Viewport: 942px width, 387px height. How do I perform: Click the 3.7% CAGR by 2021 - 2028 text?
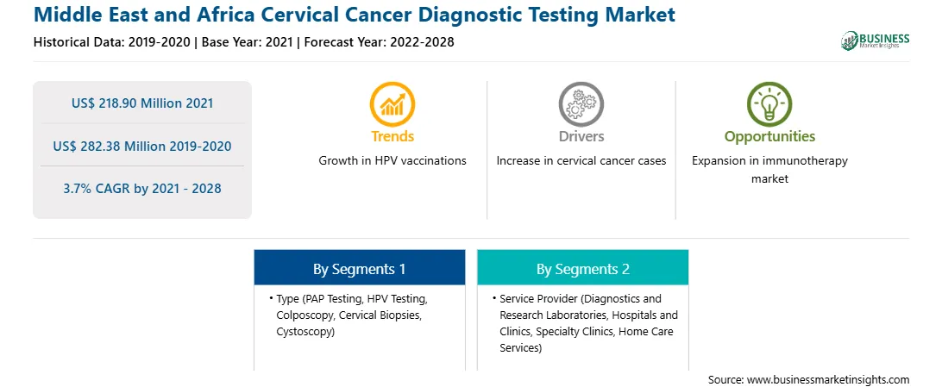(142, 189)
